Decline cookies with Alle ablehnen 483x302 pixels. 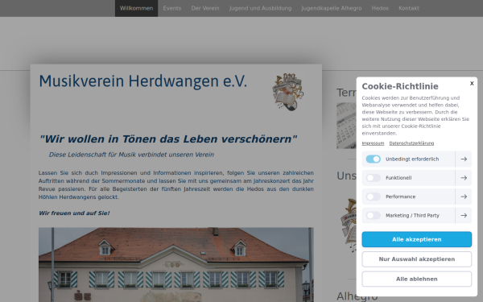[416, 279]
